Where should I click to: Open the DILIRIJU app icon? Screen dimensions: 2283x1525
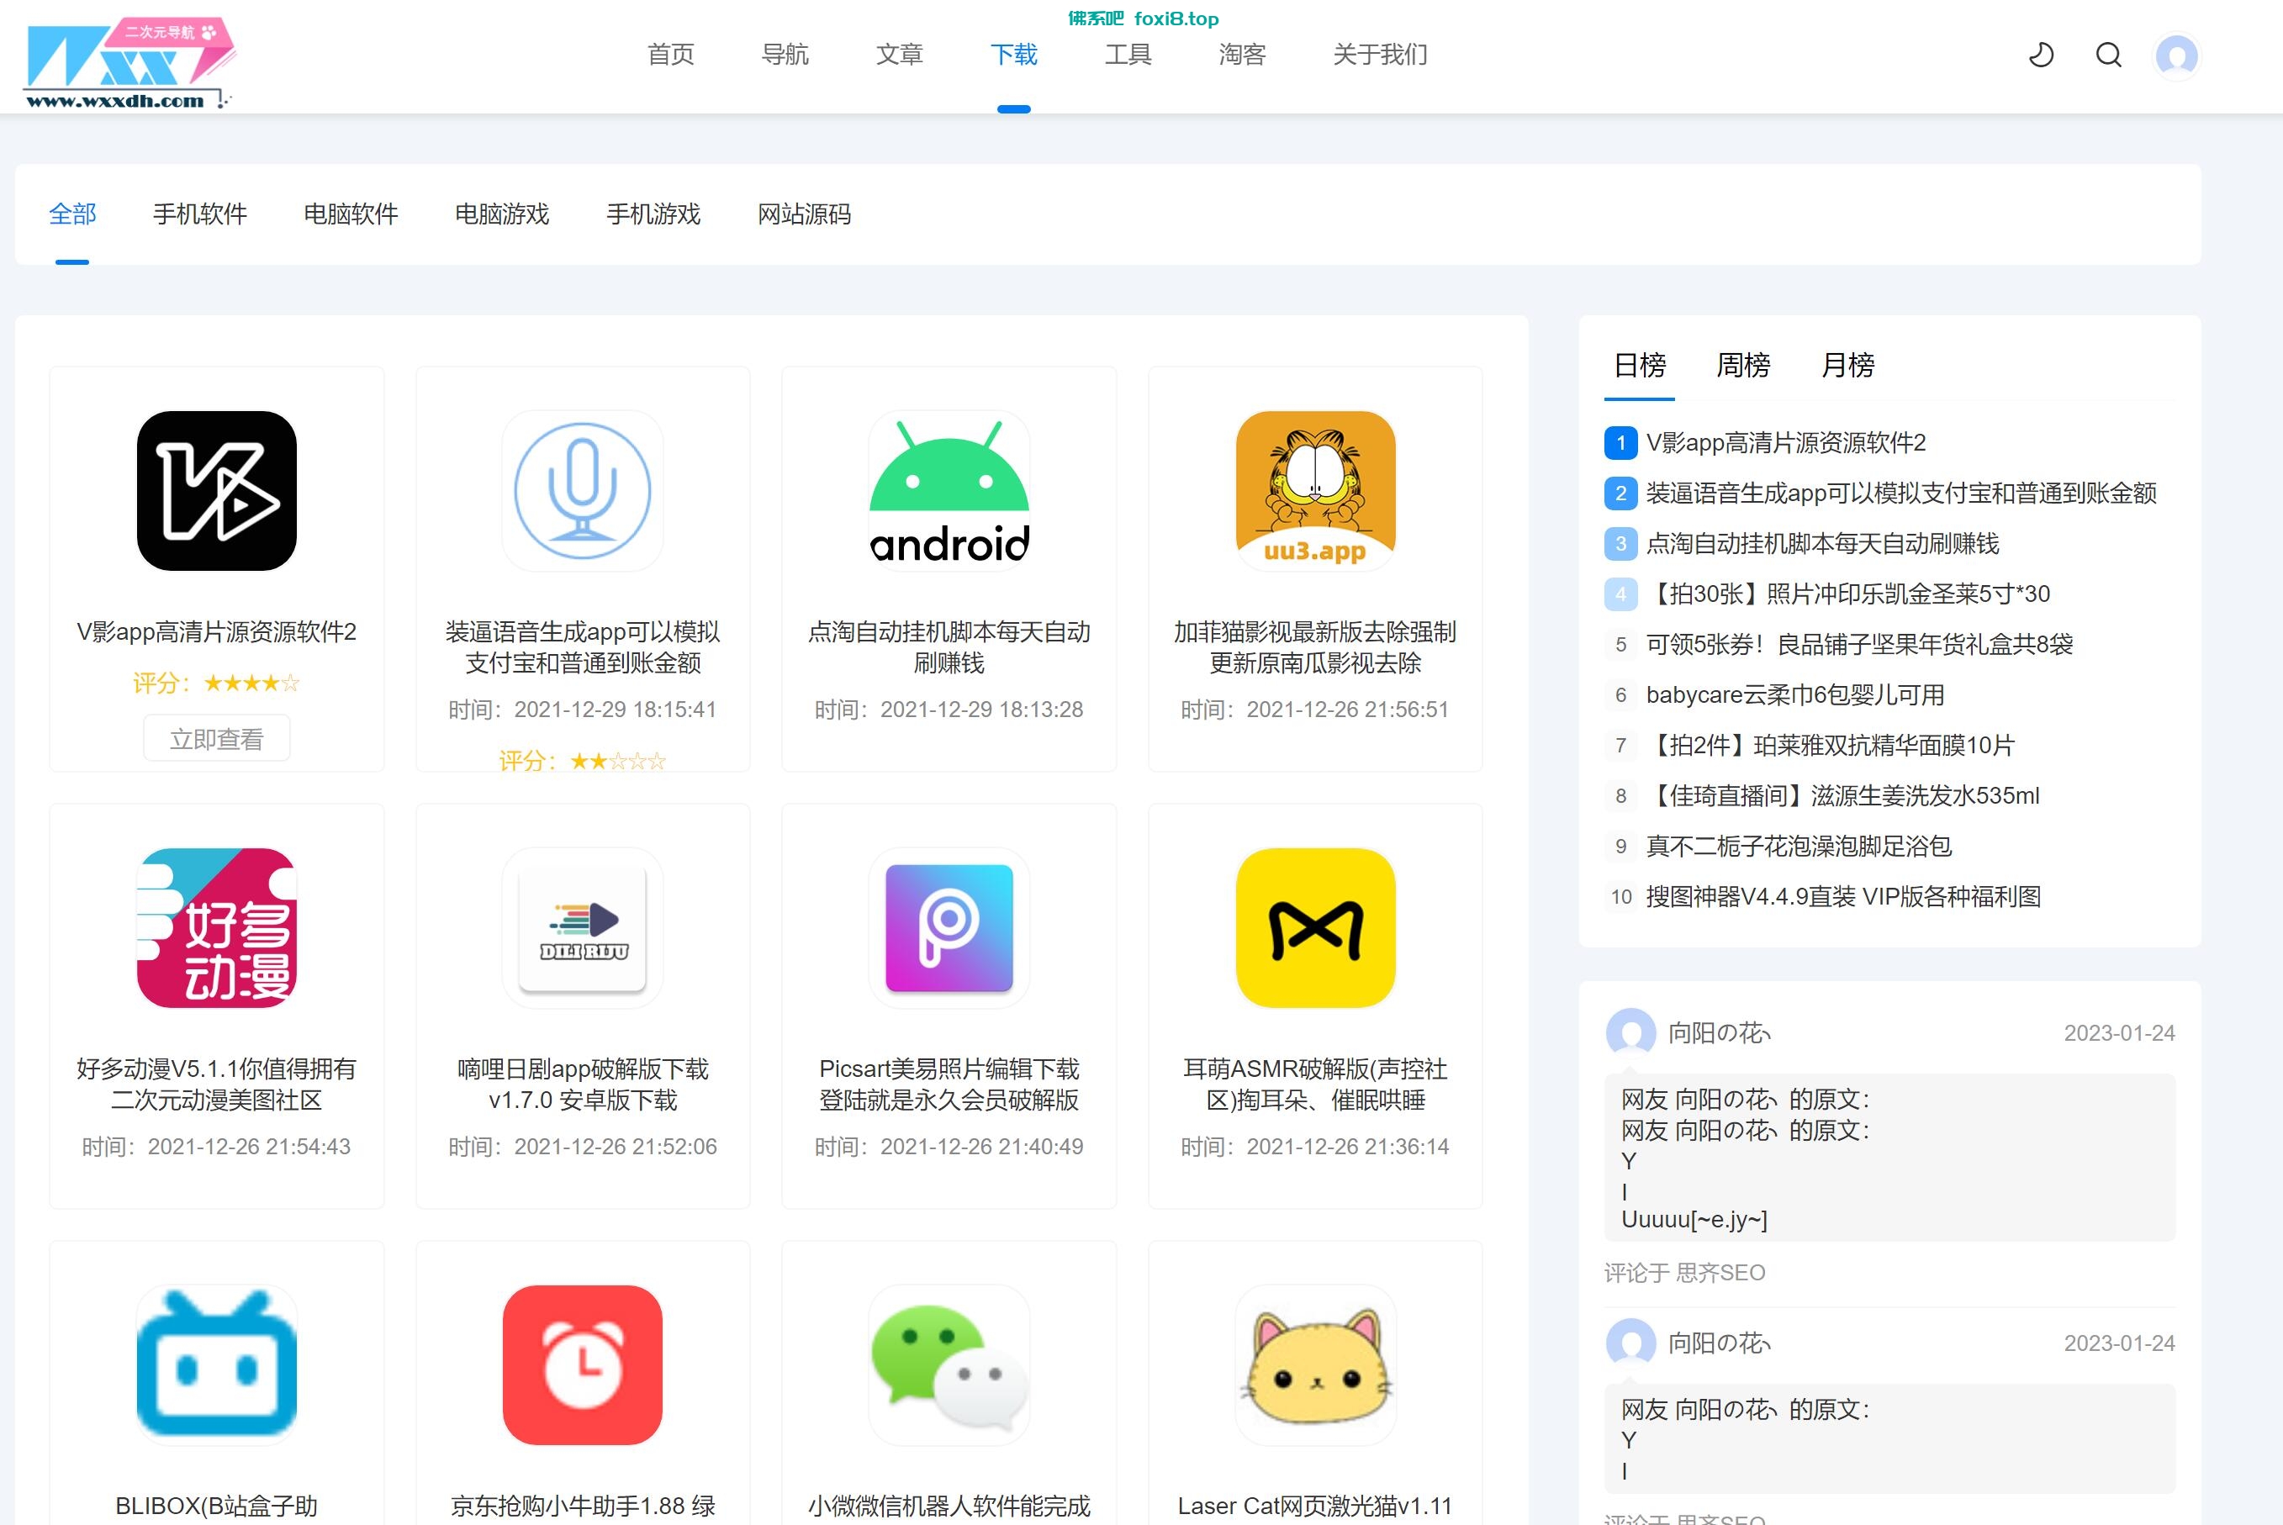pyautogui.click(x=583, y=928)
